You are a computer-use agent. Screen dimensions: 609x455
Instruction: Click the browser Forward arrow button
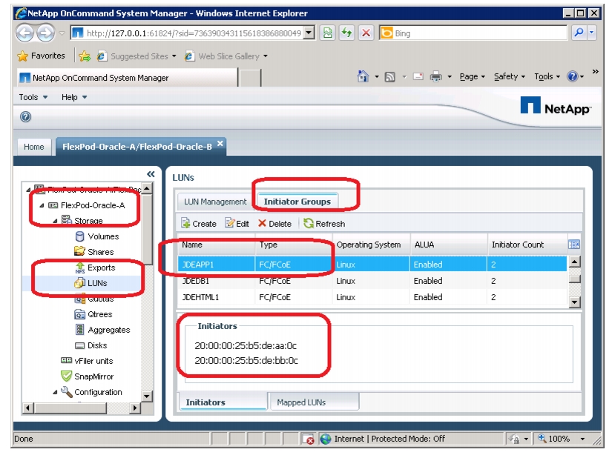click(x=46, y=33)
